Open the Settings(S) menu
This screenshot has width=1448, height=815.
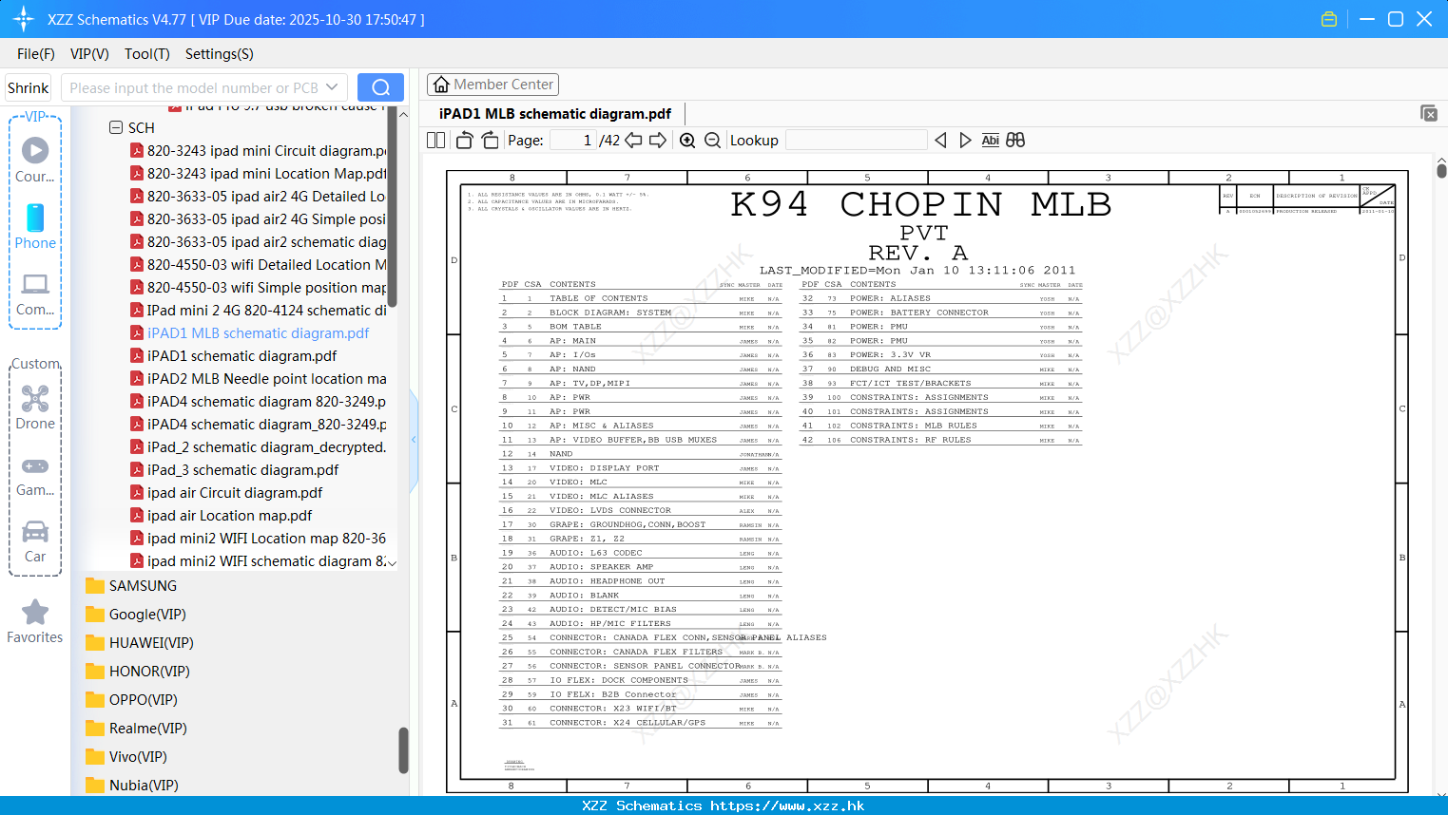(220, 54)
